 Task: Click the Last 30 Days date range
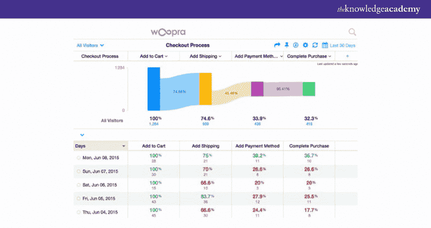click(343, 46)
